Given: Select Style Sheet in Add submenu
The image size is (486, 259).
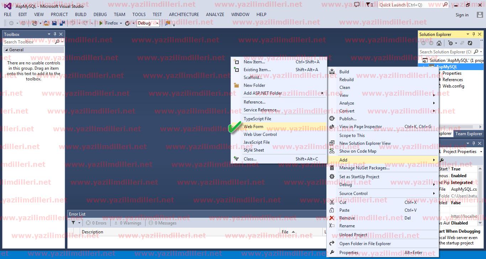Looking at the screenshot, I should [x=279, y=150].
